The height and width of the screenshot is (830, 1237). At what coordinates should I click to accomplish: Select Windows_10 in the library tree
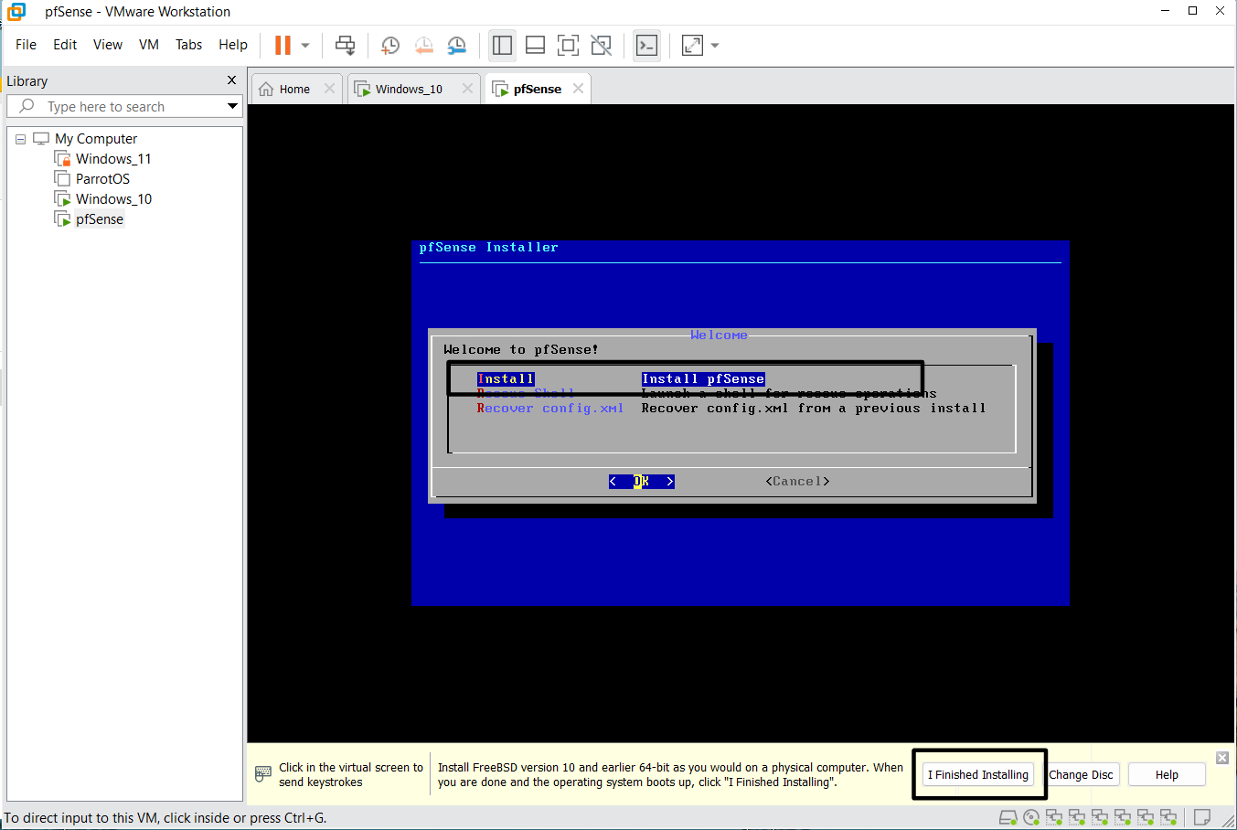(x=113, y=199)
